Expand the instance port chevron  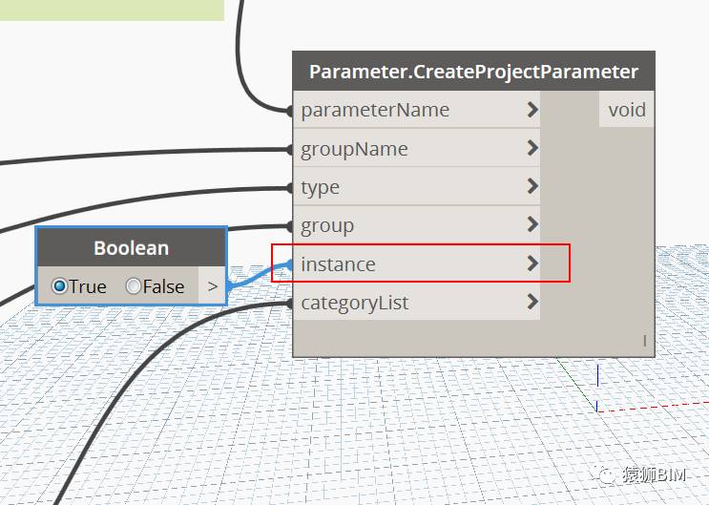click(532, 263)
